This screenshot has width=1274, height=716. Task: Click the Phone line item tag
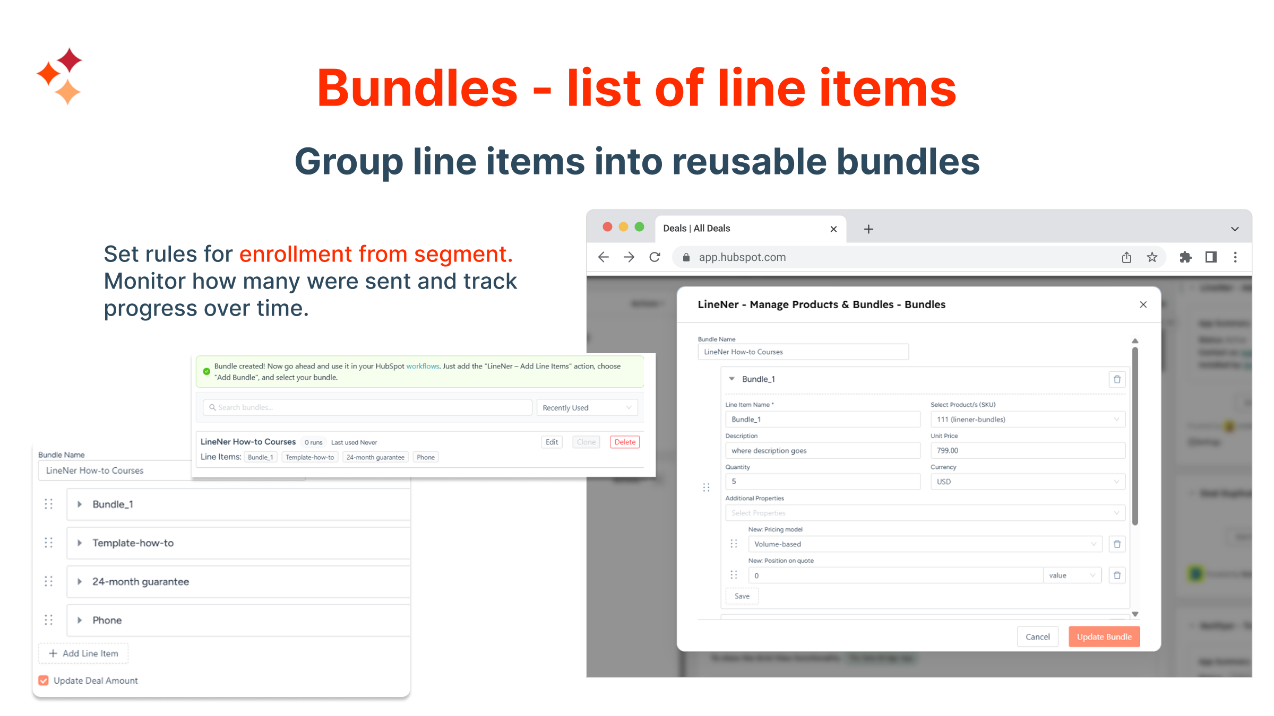click(x=426, y=457)
